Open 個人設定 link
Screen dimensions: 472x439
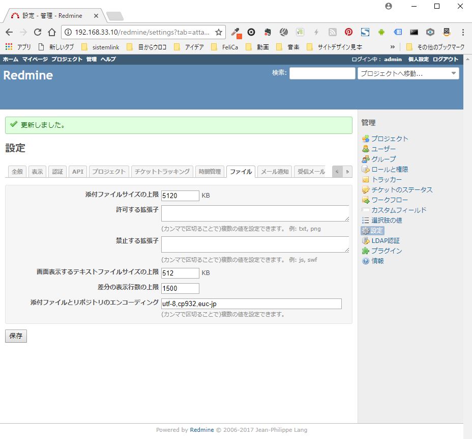coord(419,59)
